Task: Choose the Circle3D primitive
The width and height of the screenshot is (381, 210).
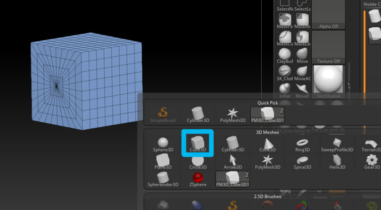Action: pyautogui.click(x=198, y=162)
